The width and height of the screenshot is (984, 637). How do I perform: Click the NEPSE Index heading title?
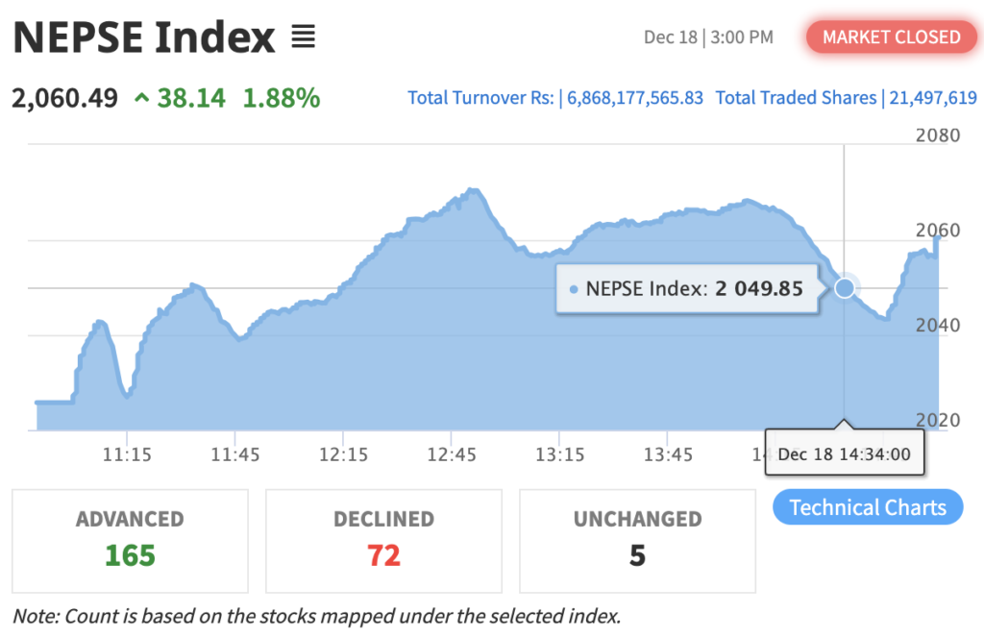pyautogui.click(x=143, y=37)
